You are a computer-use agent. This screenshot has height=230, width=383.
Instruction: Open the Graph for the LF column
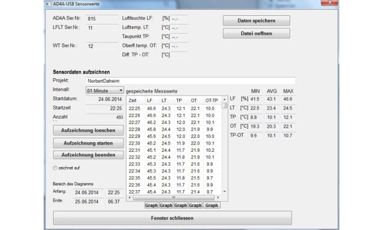(x=151, y=205)
